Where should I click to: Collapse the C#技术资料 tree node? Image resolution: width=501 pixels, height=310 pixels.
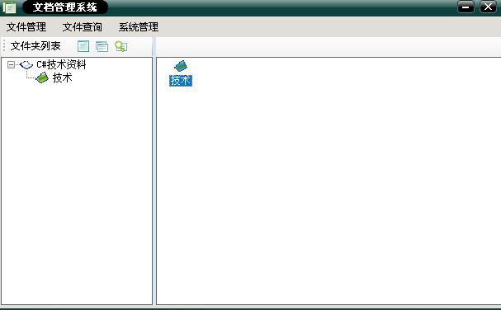point(11,65)
